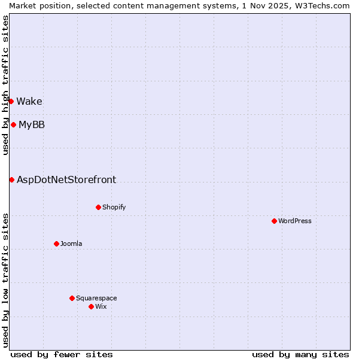The image size is (359, 359).
Task: Click the Shopify label
Action: point(114,207)
